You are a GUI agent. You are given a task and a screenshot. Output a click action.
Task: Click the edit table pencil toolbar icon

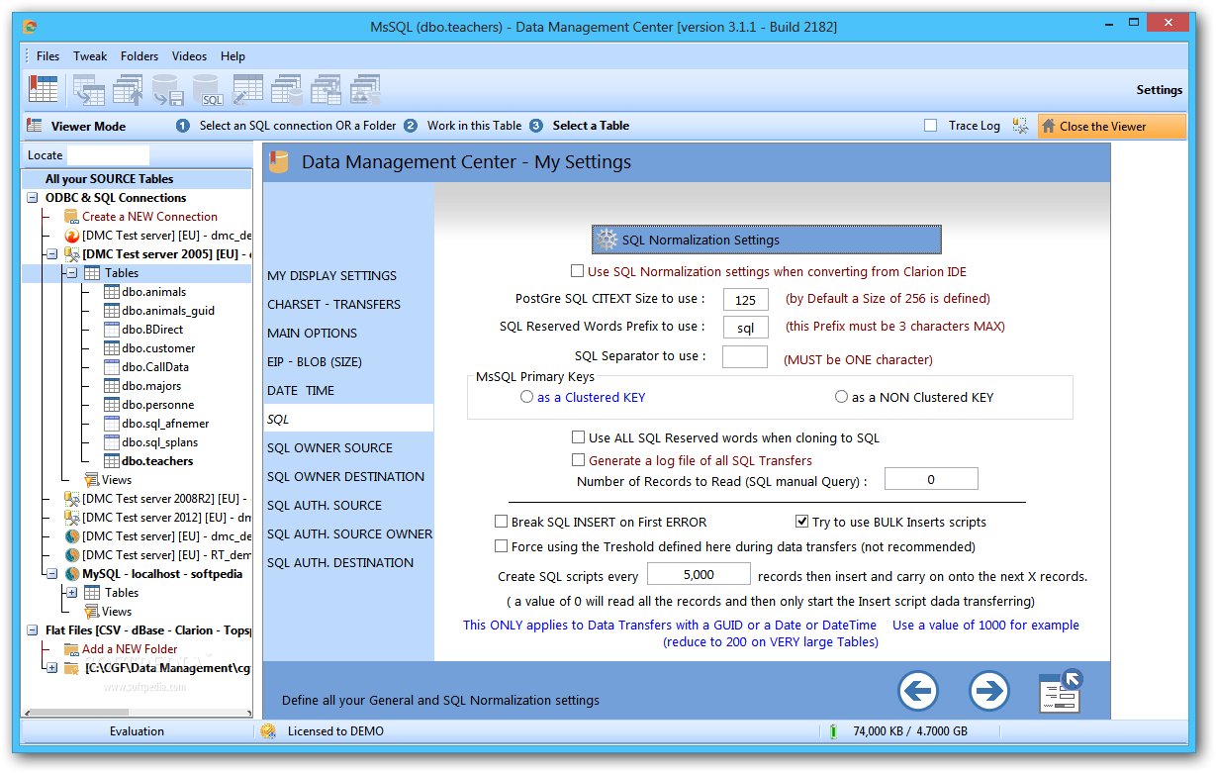pyautogui.click(x=247, y=89)
